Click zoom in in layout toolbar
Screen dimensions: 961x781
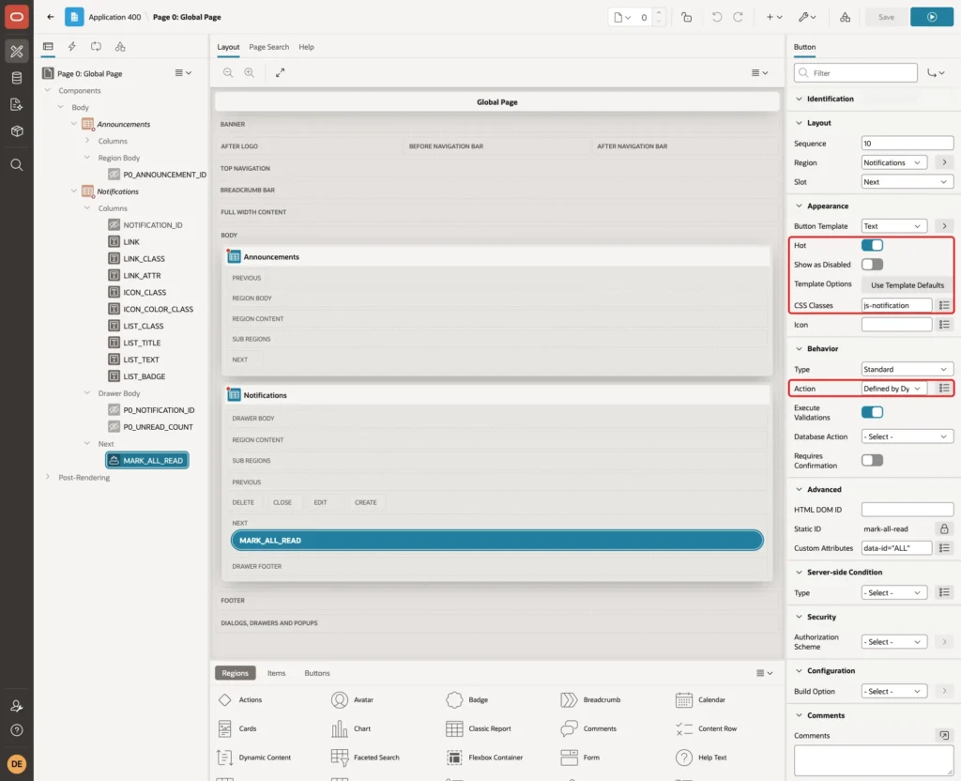pos(250,72)
